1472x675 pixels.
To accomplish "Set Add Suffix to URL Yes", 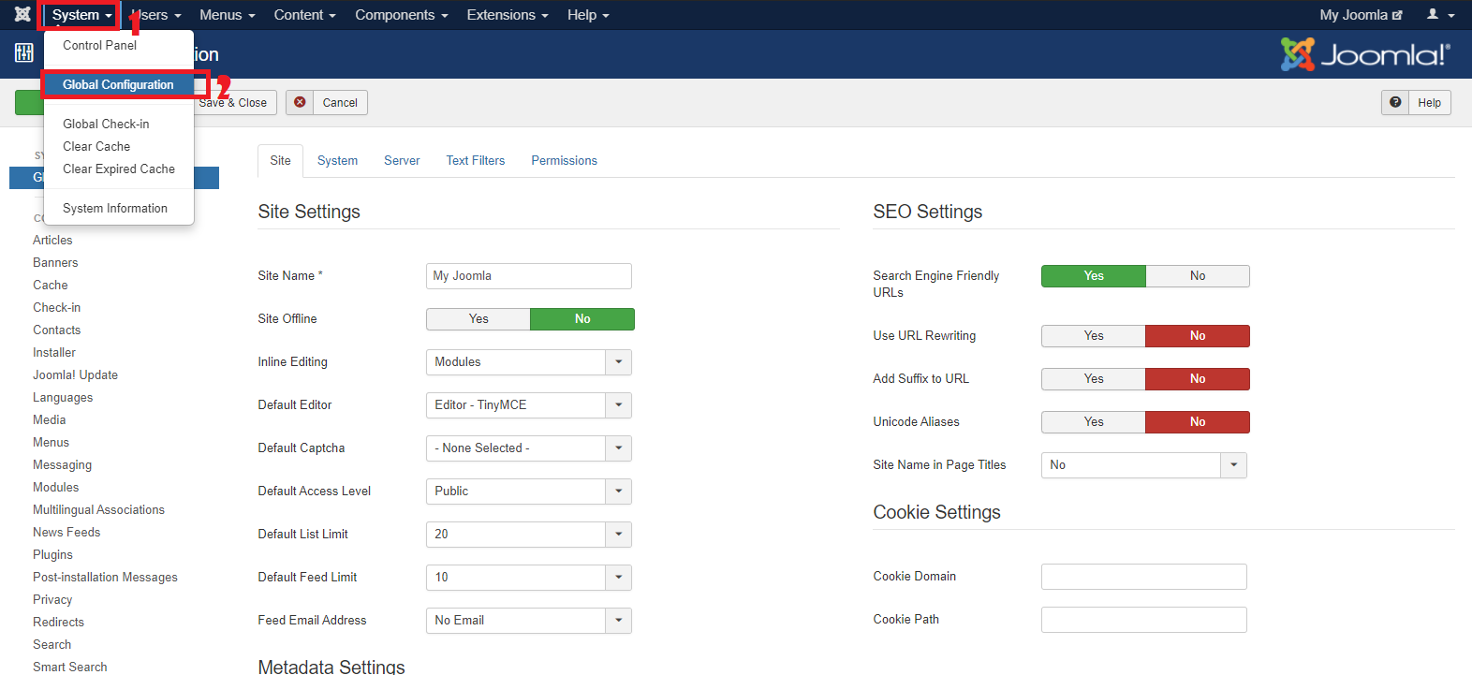I will pos(1094,379).
